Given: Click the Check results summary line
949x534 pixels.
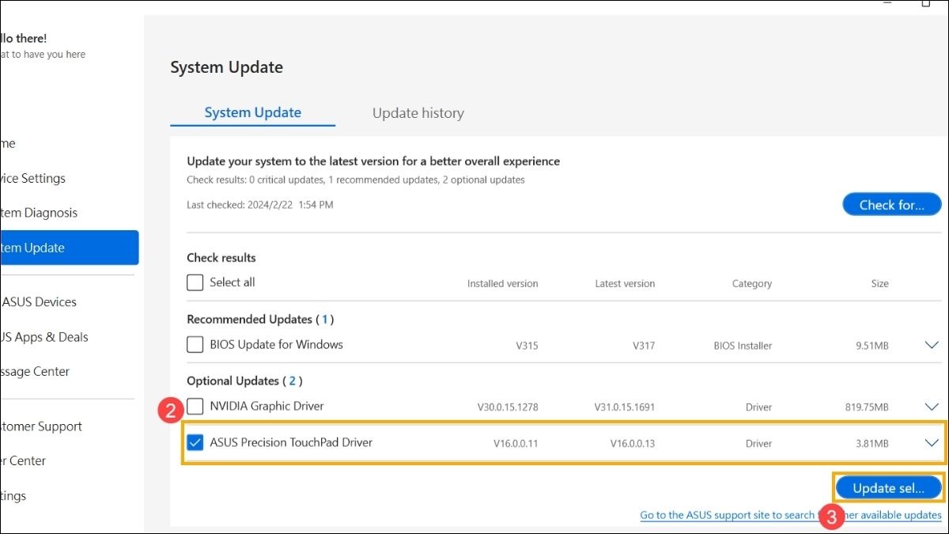Looking at the screenshot, I should point(356,180).
